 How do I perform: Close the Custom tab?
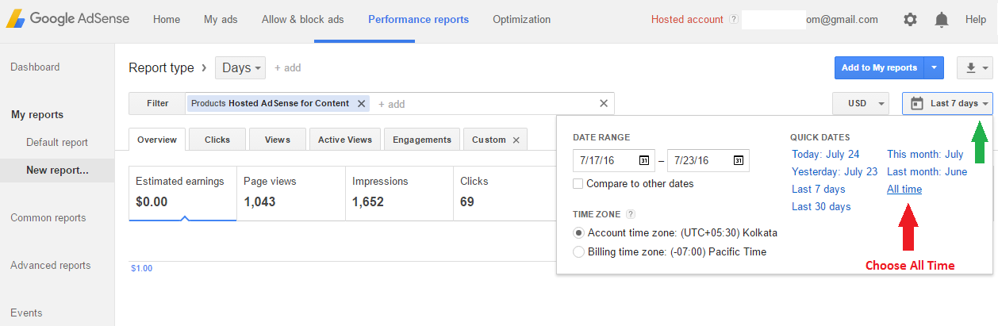516,140
